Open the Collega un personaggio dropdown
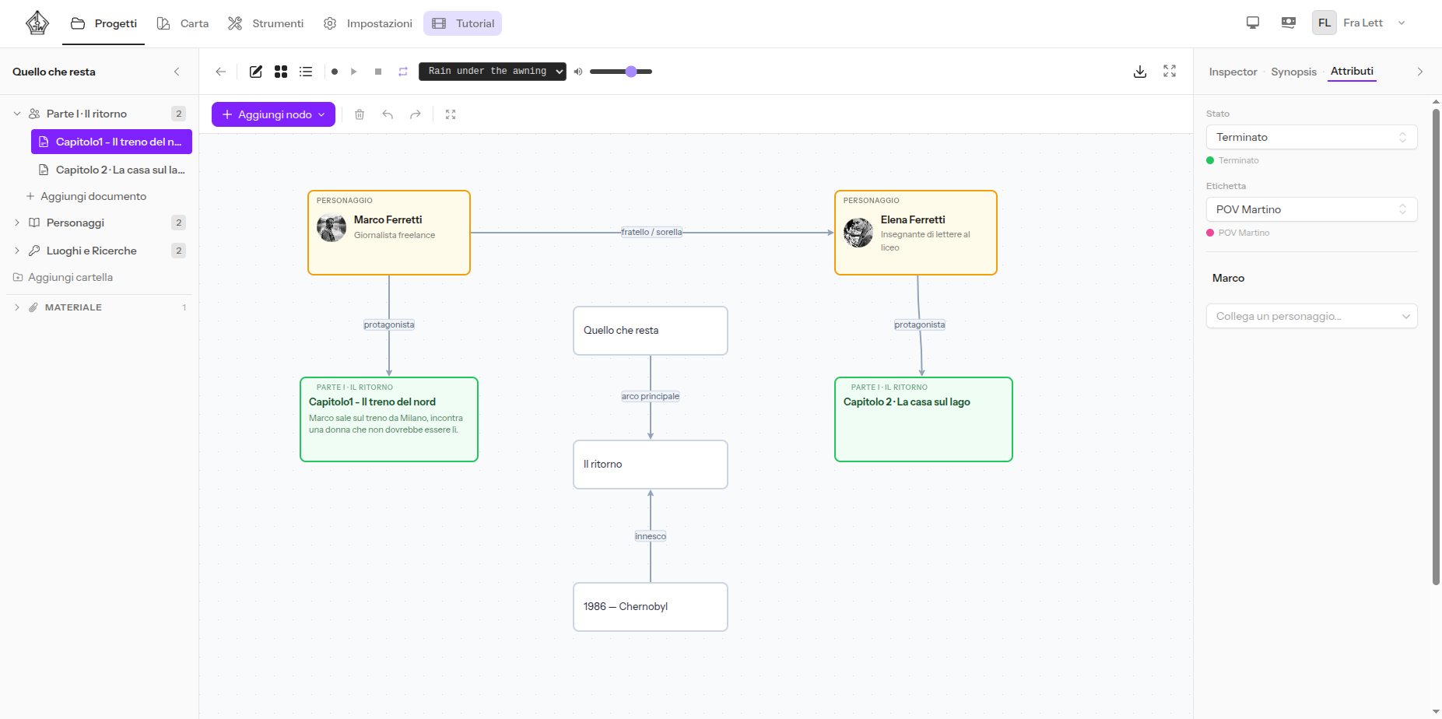 click(x=1311, y=316)
